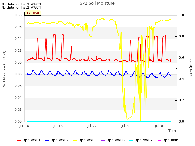Click the 0.10 left axis value
The height and width of the screenshot is (146, 195).
tap(18, 62)
